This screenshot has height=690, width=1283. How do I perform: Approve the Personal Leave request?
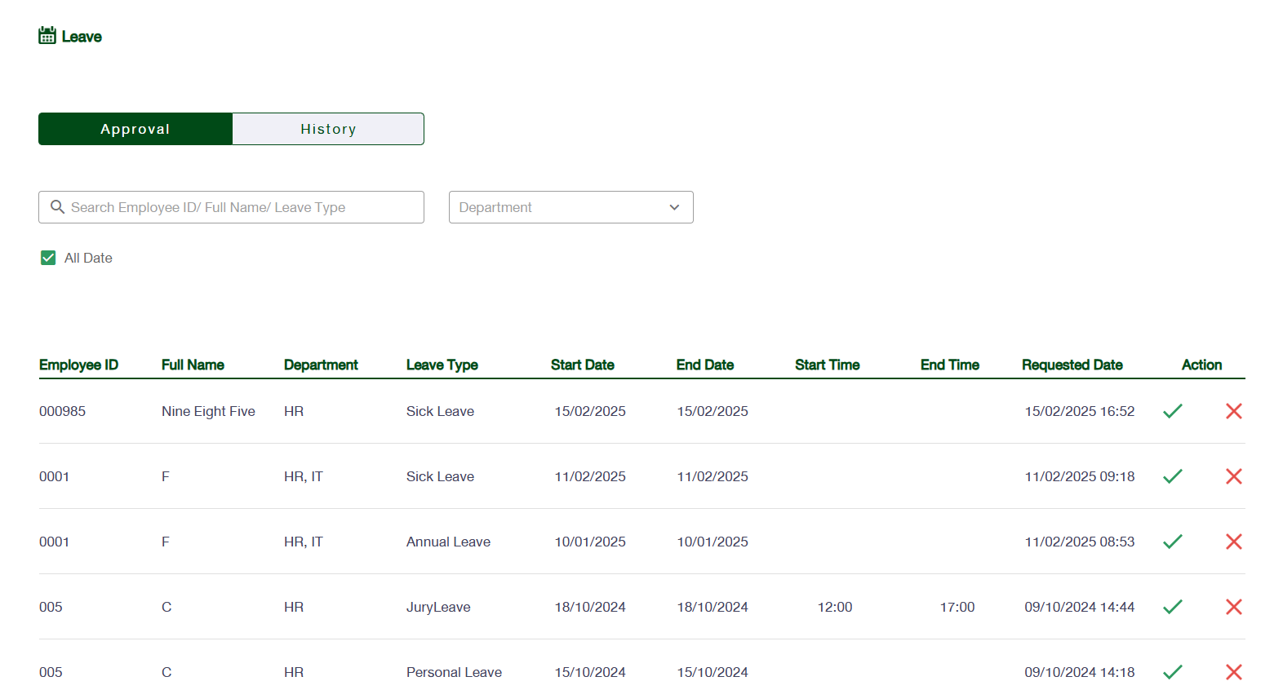1173,672
